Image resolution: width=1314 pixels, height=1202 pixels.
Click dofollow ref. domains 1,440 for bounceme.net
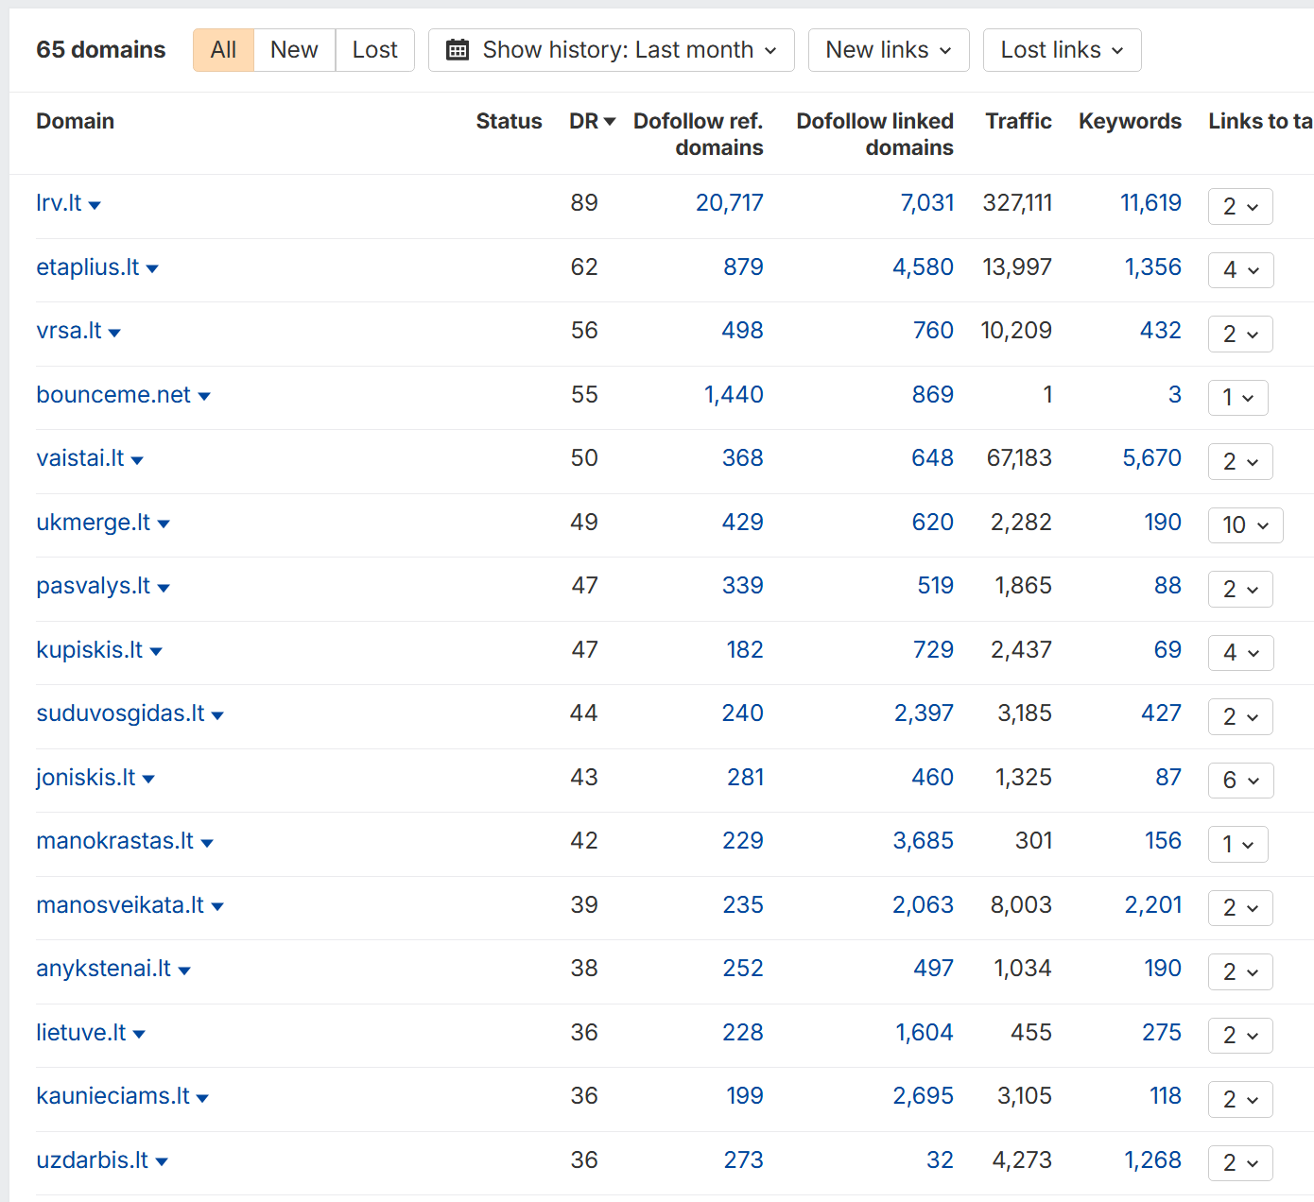[734, 395]
